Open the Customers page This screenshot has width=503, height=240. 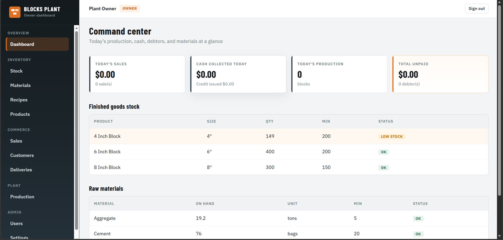(37, 155)
